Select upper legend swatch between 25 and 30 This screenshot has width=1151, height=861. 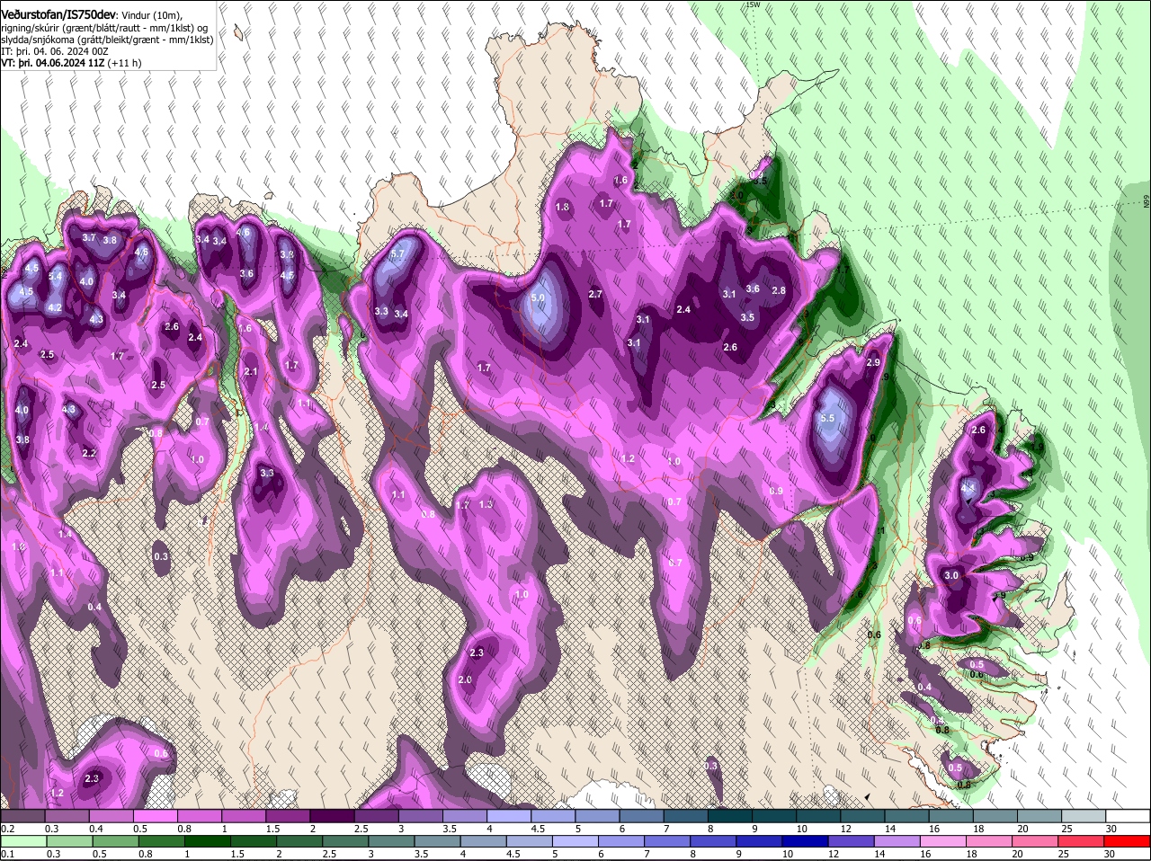click(1082, 816)
